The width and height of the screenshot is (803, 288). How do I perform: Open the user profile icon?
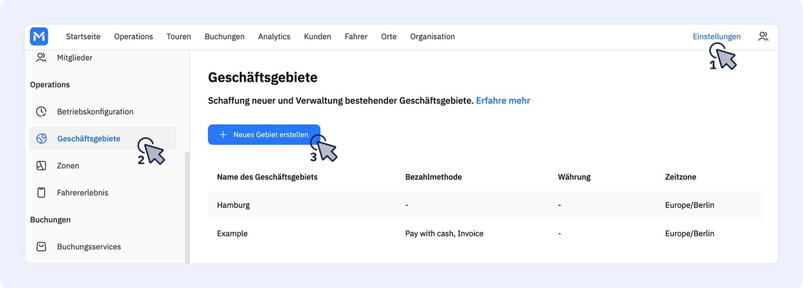(763, 36)
